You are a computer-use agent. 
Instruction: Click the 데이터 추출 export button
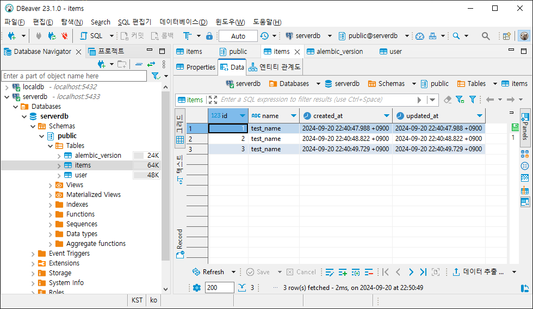478,272
